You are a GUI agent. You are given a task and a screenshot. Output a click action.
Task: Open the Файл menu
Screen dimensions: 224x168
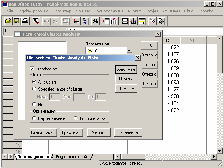pos(8,11)
